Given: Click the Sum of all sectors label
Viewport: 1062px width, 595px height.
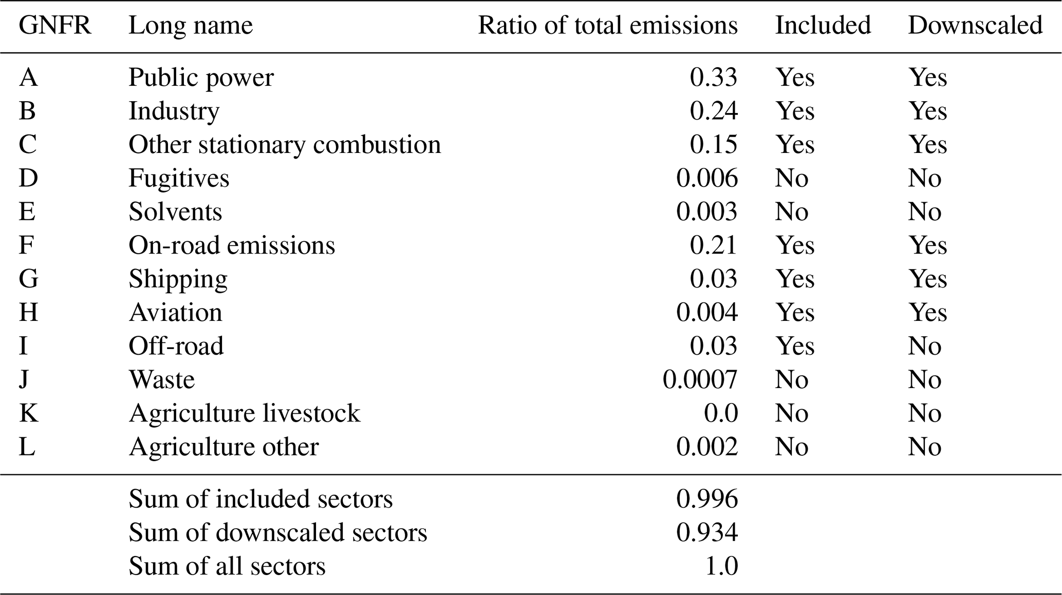Looking at the screenshot, I should 227,566.
